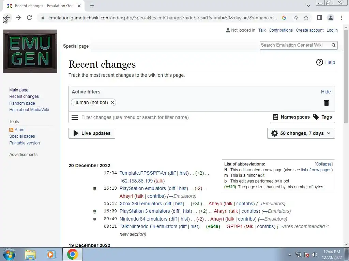
Task: Open Random page in sidebar
Action: click(22, 103)
